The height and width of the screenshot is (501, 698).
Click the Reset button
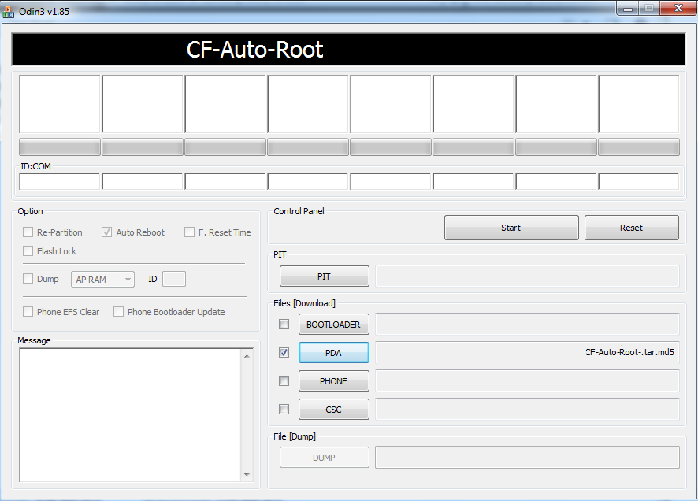(x=632, y=228)
